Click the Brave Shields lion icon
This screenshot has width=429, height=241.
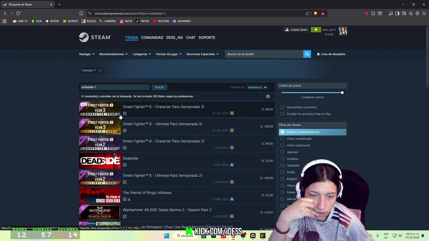[x=315, y=13]
